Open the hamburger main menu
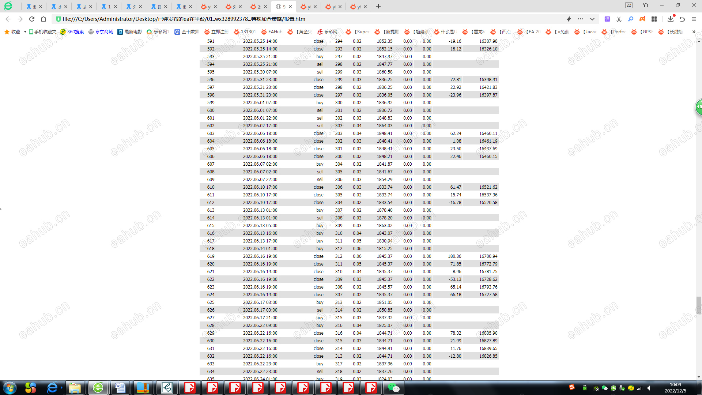Viewport: 702px width, 395px height. 694,19
